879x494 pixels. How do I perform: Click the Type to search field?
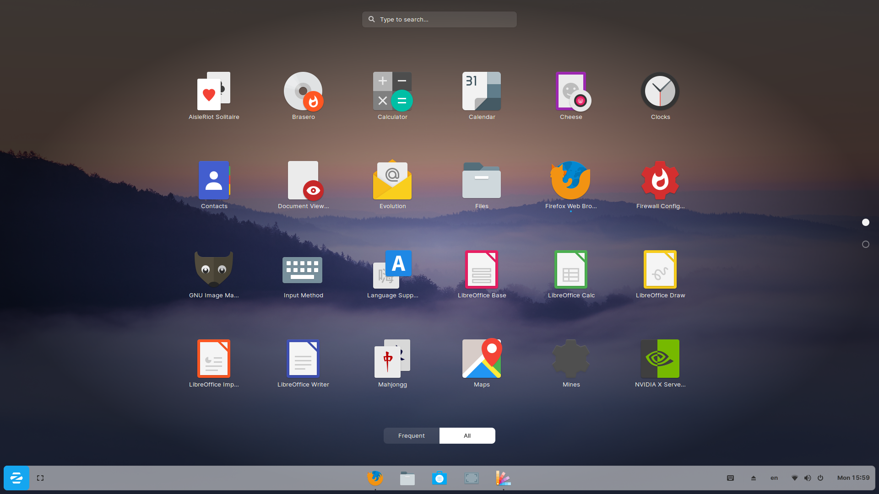pos(439,19)
